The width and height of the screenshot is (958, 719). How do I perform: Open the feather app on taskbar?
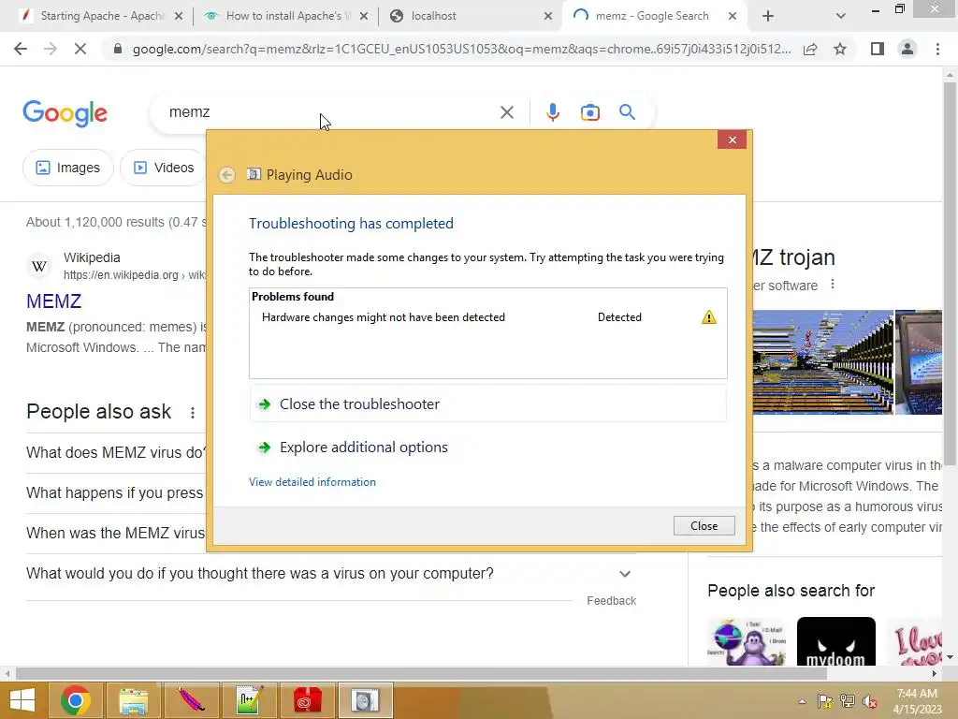point(191,700)
